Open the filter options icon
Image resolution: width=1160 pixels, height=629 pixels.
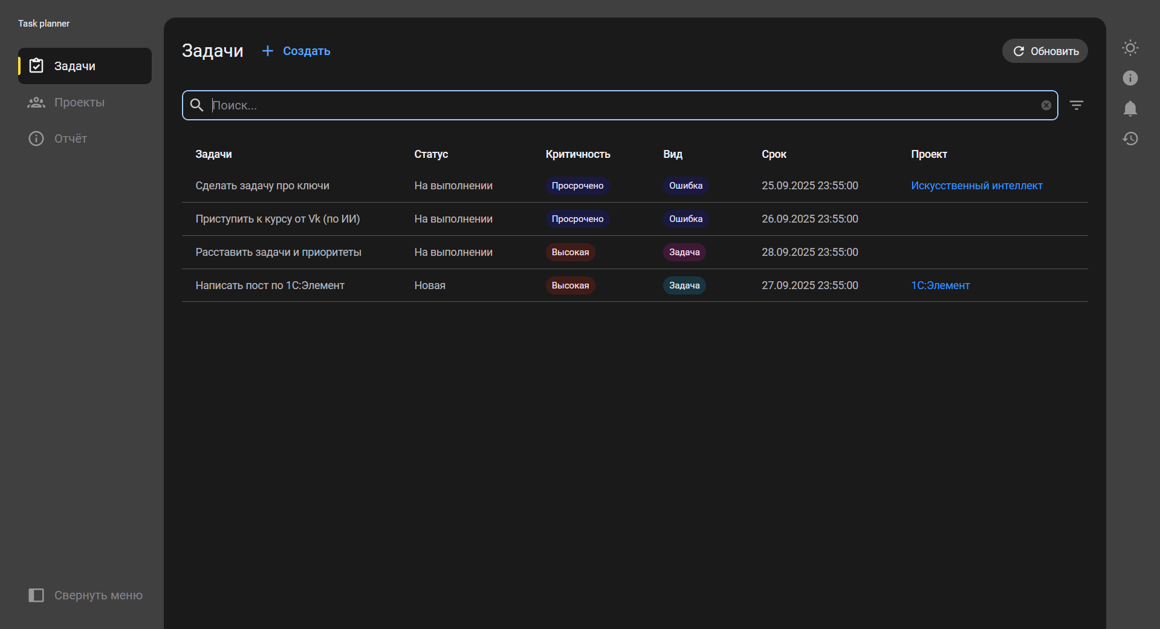tap(1076, 105)
